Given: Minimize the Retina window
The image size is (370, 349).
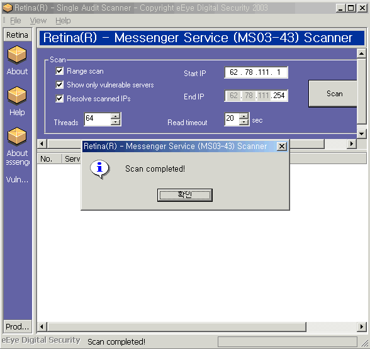Looking at the screenshot, I should (340, 8).
